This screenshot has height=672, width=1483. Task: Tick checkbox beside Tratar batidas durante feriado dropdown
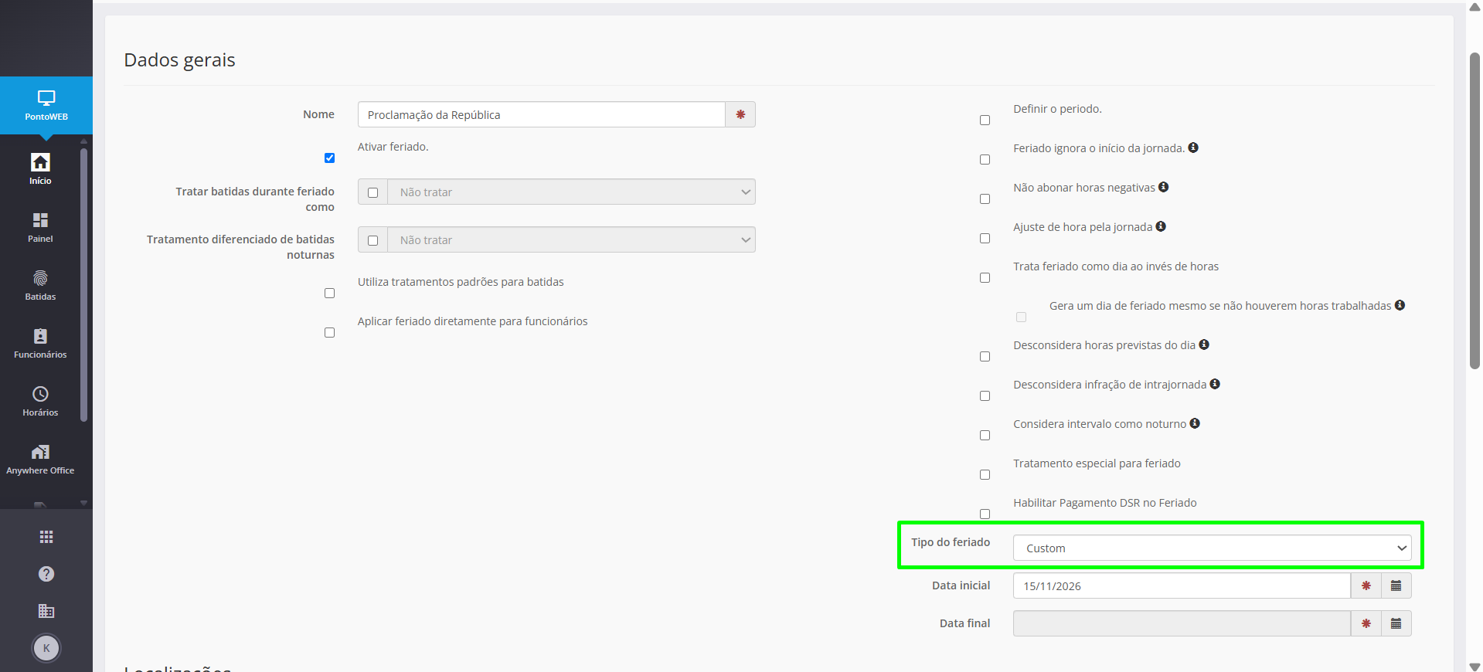click(373, 192)
